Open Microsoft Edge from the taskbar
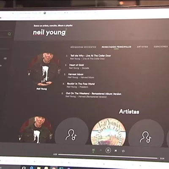The height and width of the screenshot is (169, 169). [32, 168]
